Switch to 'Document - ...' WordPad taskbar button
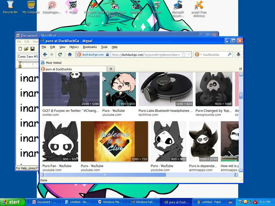 (x=44, y=202)
